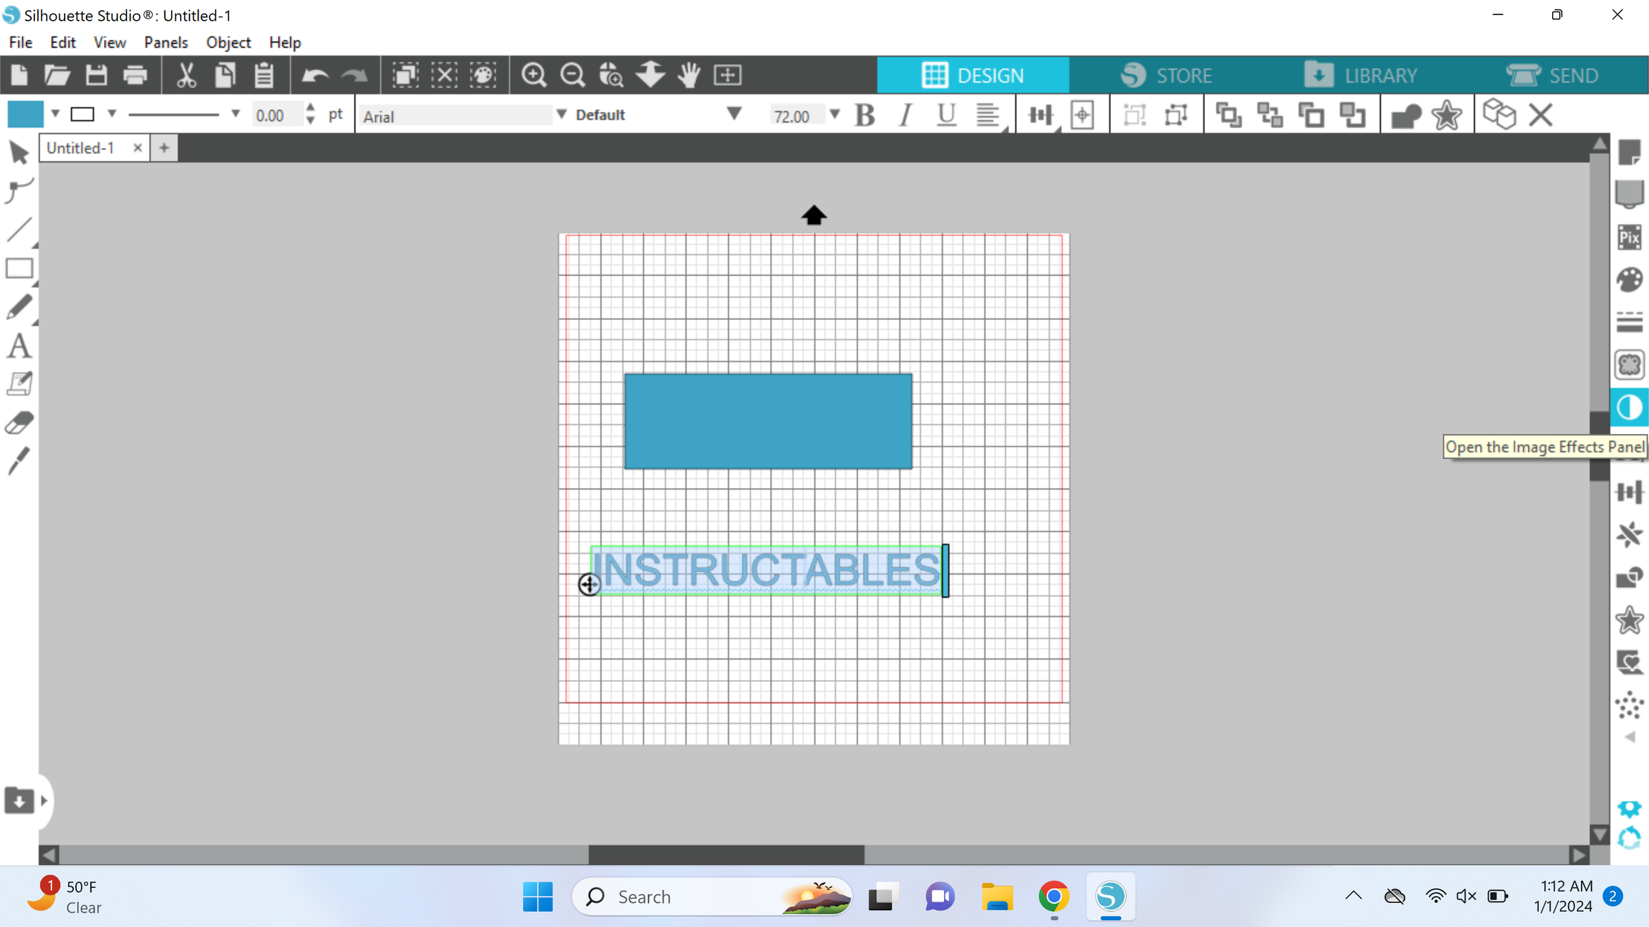Click the Pan hand tool
The height and width of the screenshot is (927, 1649).
[688, 75]
